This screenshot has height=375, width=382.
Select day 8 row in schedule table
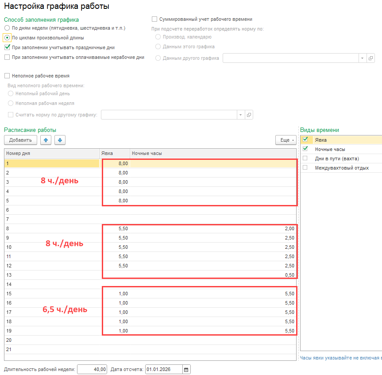[x=51, y=228]
